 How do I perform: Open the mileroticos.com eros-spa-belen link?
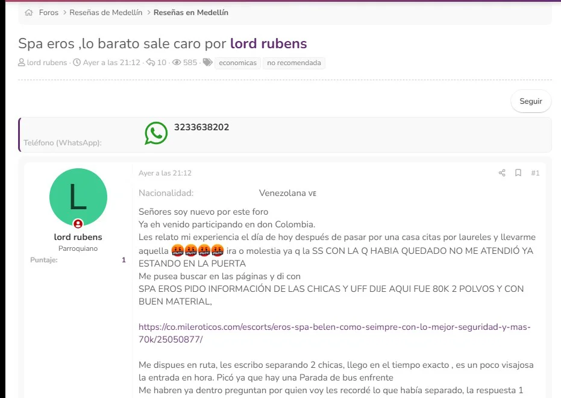(x=334, y=333)
